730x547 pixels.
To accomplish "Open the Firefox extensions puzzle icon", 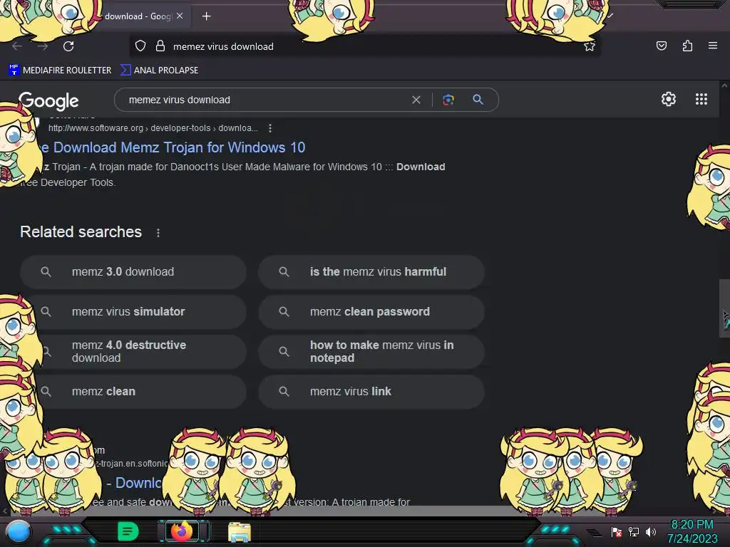I will [687, 46].
